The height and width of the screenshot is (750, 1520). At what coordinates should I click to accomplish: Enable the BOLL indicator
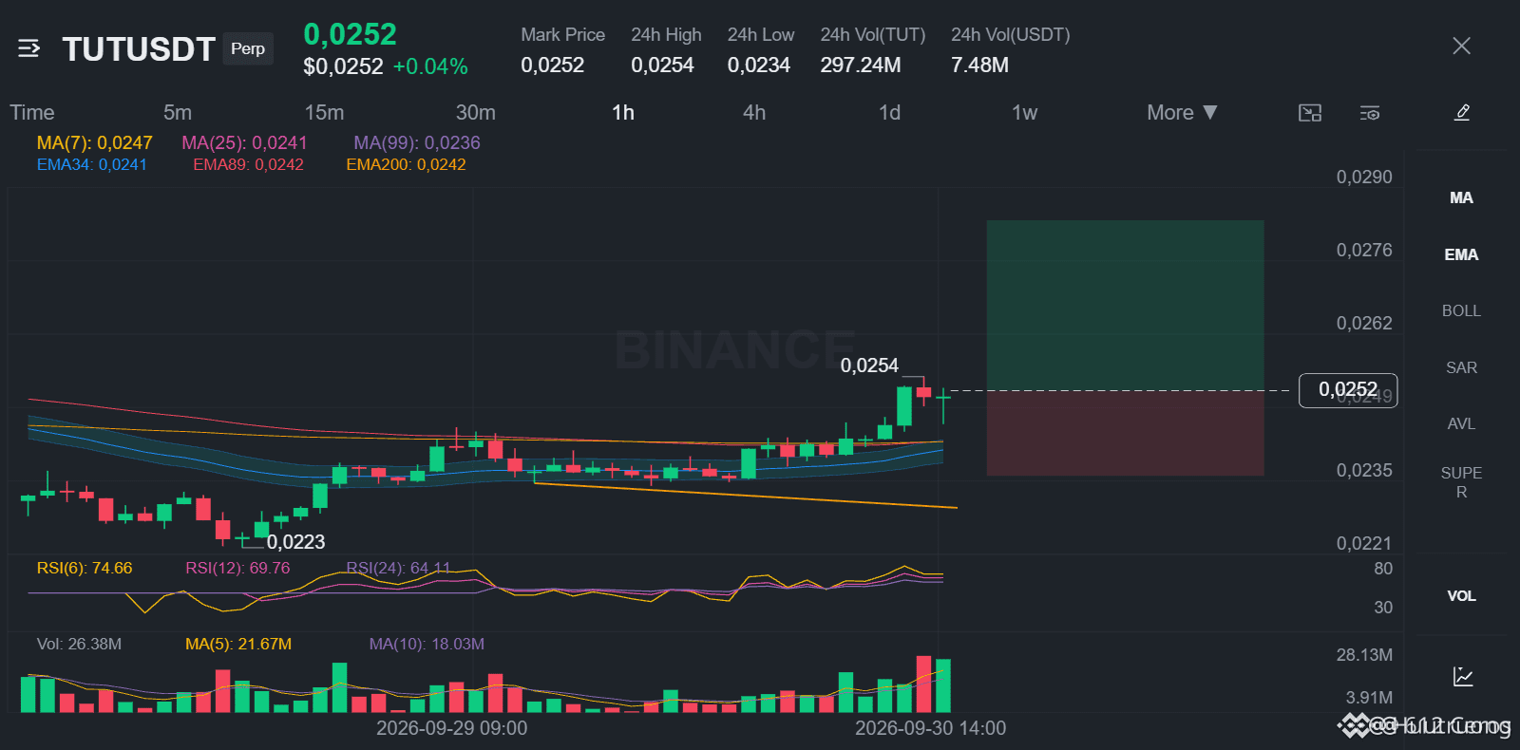point(1461,310)
